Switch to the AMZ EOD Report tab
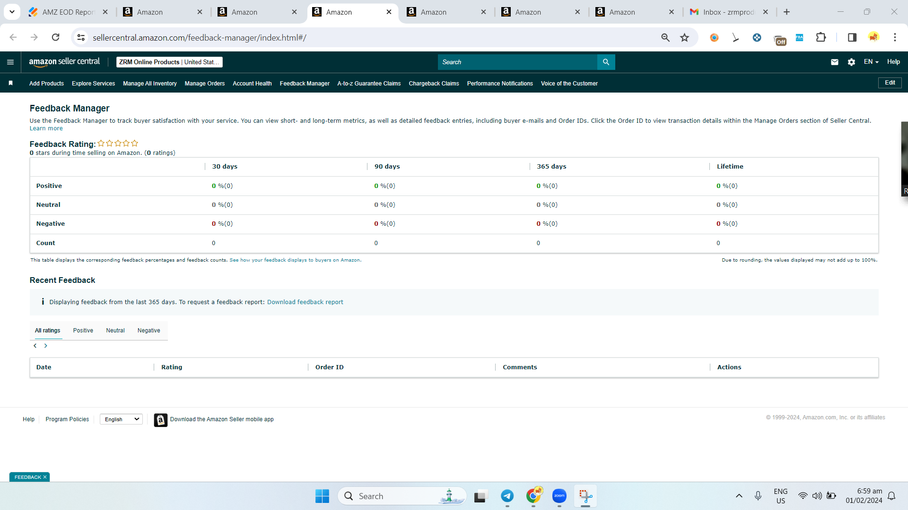This screenshot has height=510, width=908. pos(69,12)
